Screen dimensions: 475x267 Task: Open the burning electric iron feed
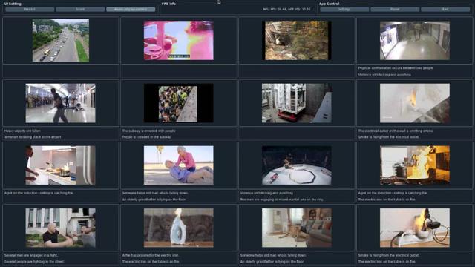point(178,228)
